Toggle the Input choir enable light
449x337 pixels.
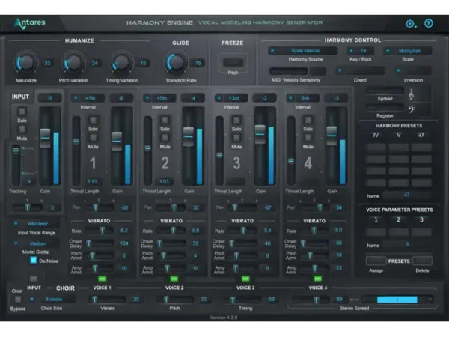(34, 279)
